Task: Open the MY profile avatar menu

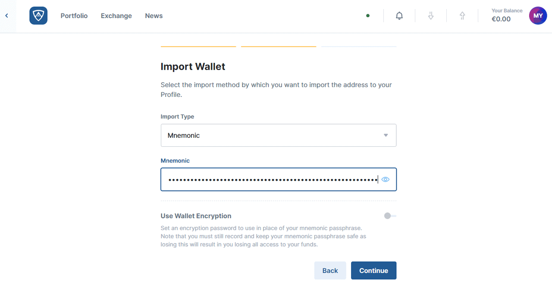Action: pyautogui.click(x=538, y=16)
